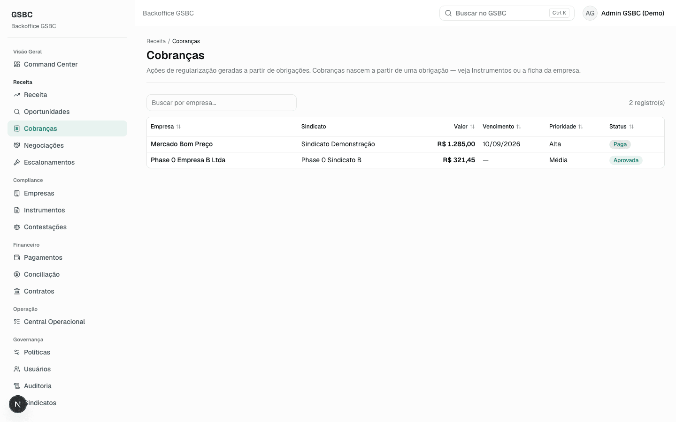Click the Instrumentos document icon
676x422 pixels.
tap(17, 210)
